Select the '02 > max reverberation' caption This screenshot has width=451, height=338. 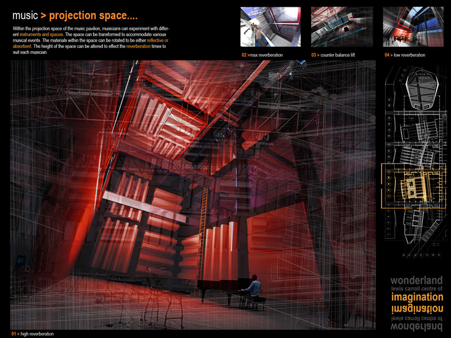[262, 55]
